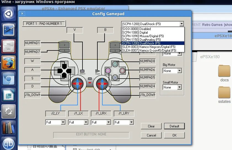Open Ubuntu Dash home in the launcher
This screenshot has height=150, width=232.
click(x=9, y=14)
